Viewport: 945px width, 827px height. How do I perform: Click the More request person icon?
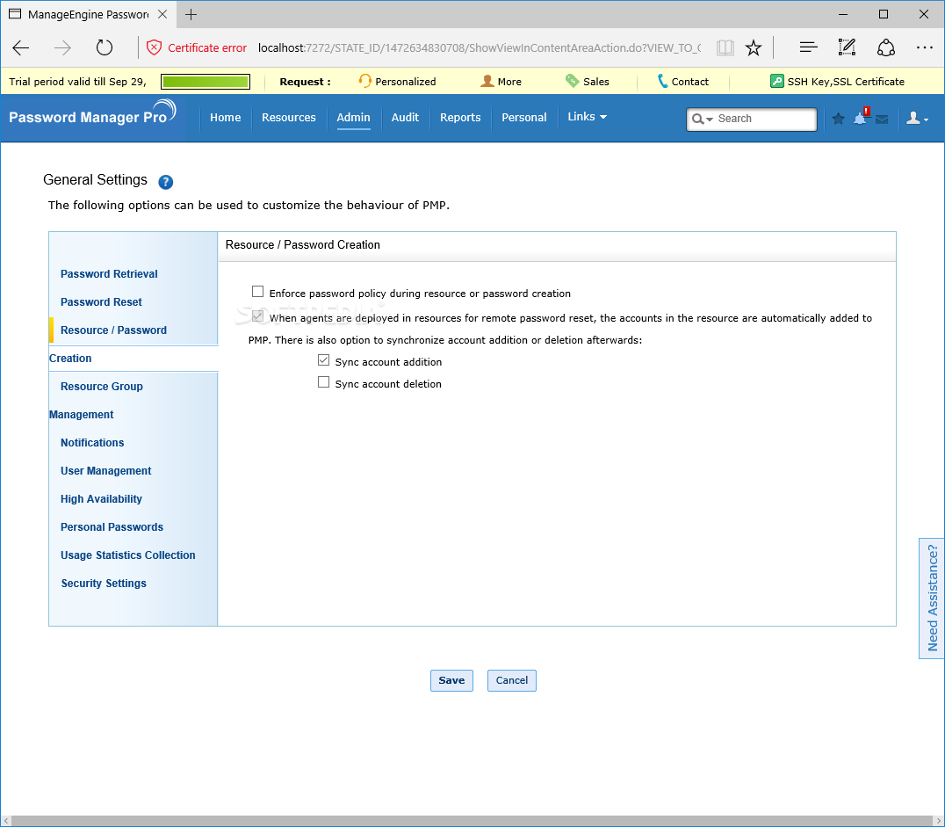[x=487, y=81]
